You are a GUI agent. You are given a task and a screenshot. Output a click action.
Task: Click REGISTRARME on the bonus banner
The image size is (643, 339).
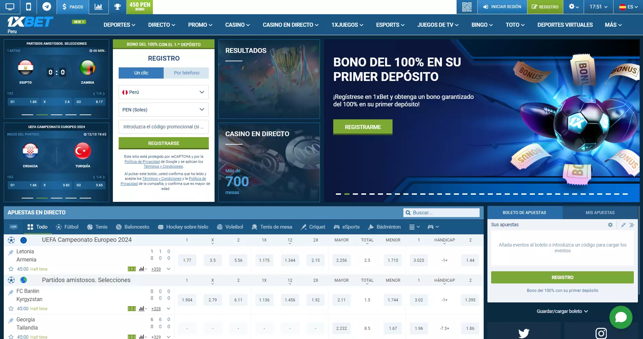(x=363, y=127)
